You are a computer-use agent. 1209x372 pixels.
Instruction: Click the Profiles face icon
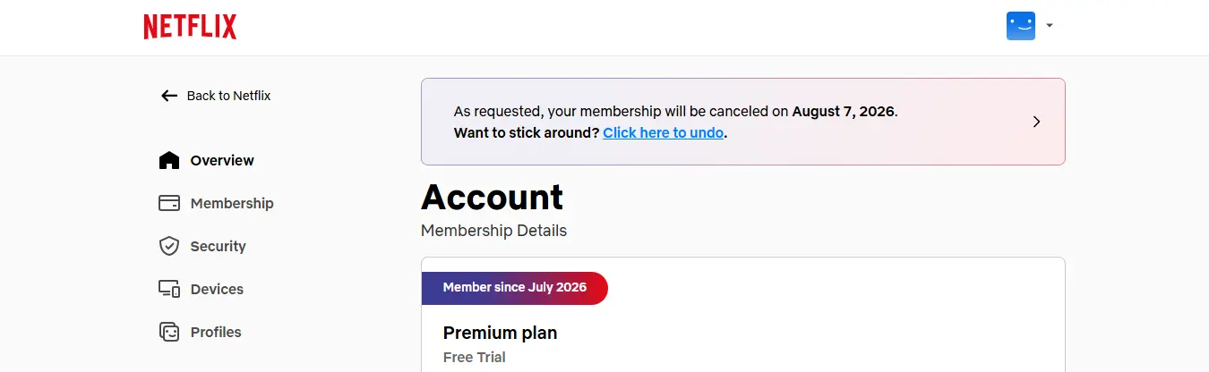click(x=169, y=332)
